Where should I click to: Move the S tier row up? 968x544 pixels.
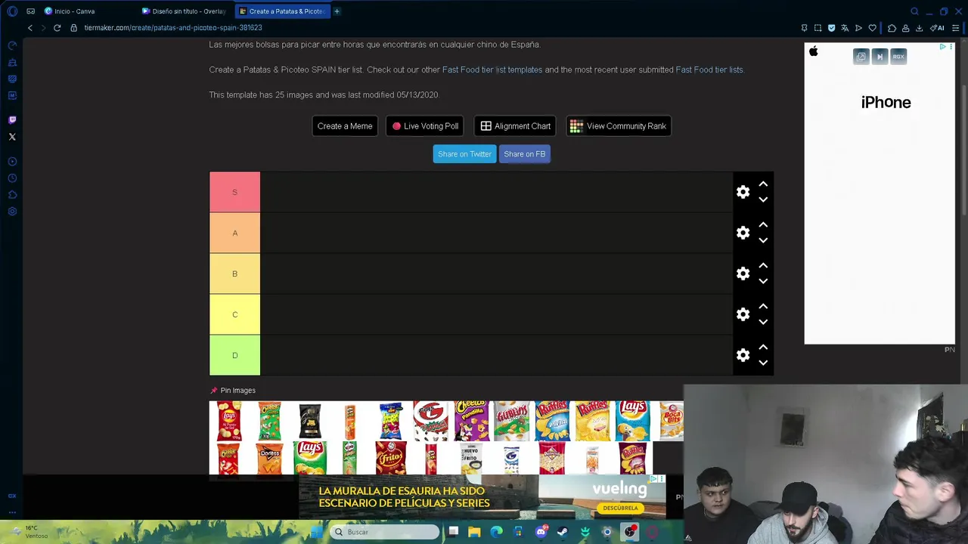tap(763, 184)
